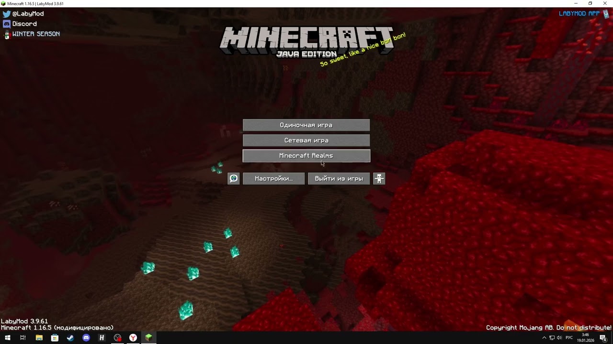Open Microsoft Store from the taskbar
Viewport: 613px width, 344px height.
(x=55, y=338)
